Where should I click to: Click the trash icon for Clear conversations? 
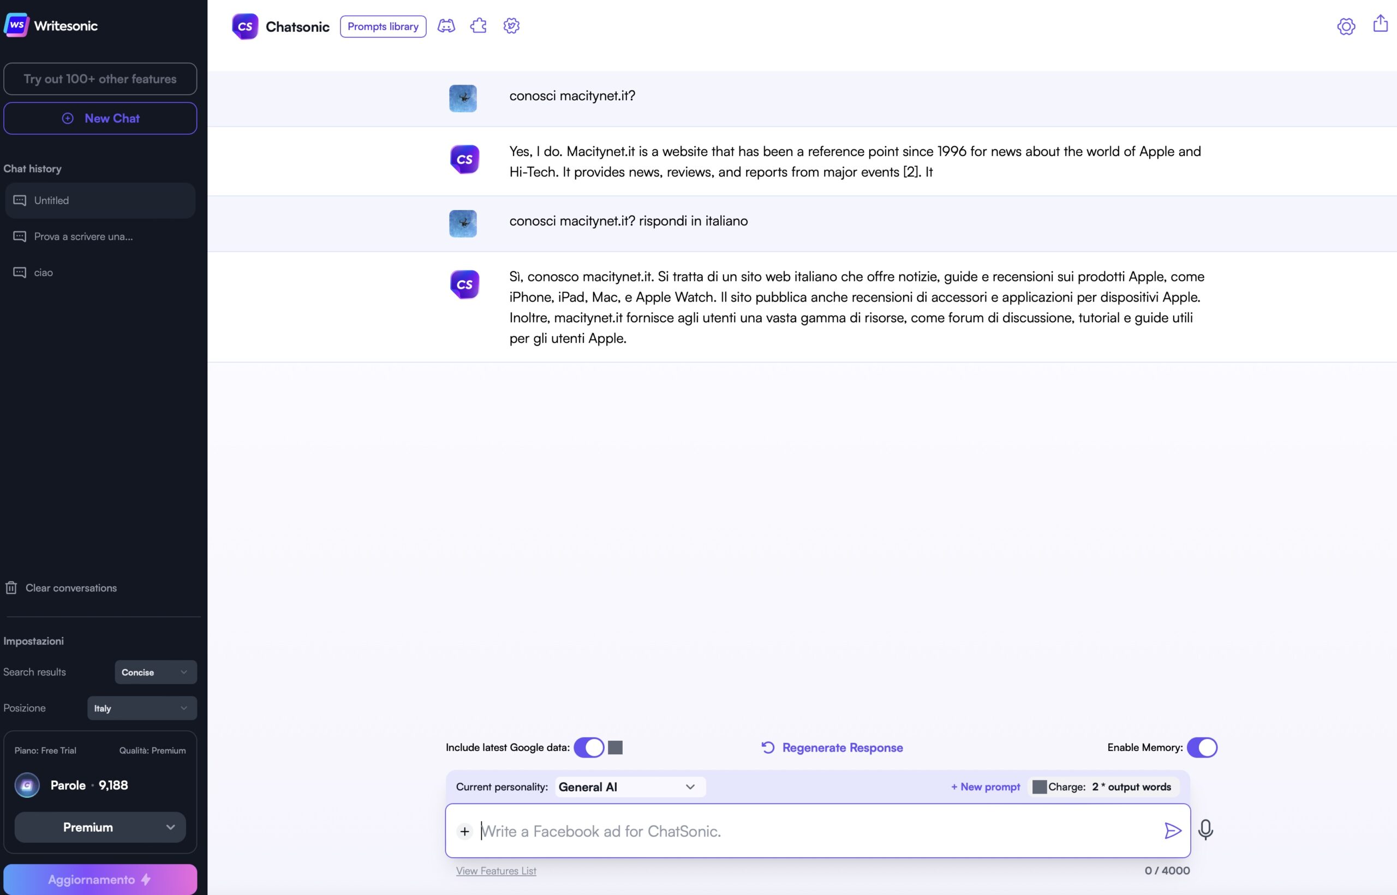[x=11, y=587]
